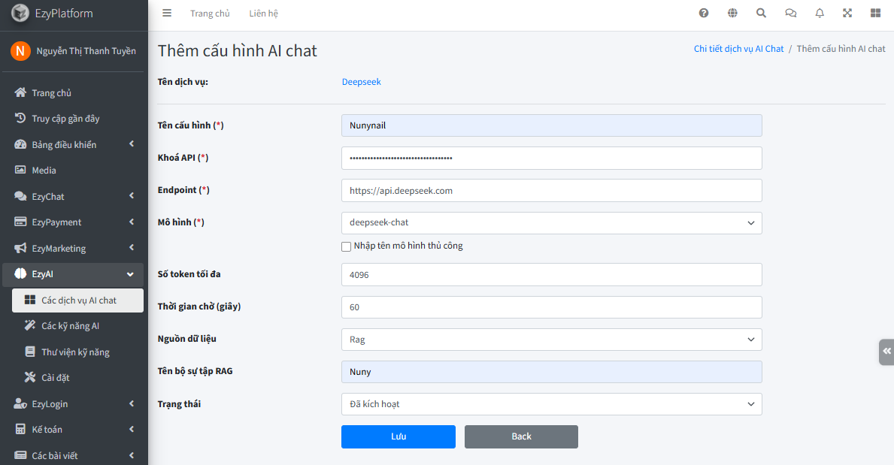Click the Thư viện kỹ năng book icon
Image resolution: width=894 pixels, height=465 pixels.
[x=30, y=352]
